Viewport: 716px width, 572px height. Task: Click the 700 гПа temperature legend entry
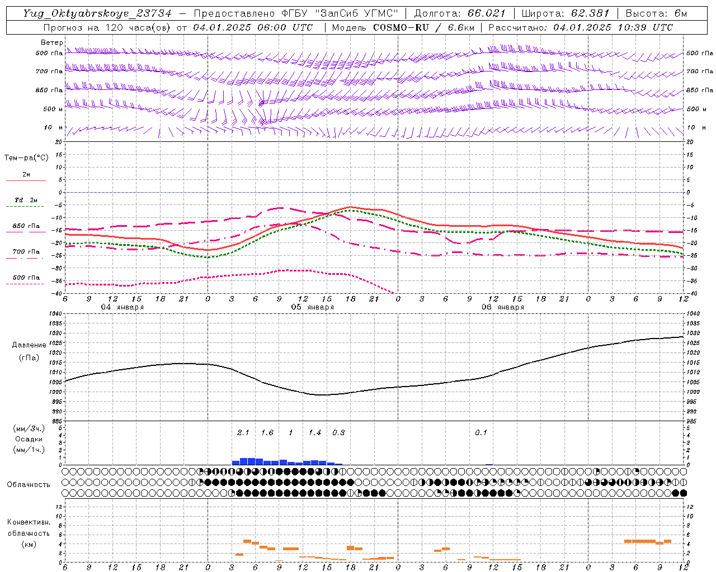click(x=26, y=252)
